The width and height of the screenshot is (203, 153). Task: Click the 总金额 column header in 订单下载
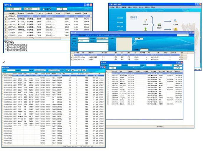coord(69,13)
